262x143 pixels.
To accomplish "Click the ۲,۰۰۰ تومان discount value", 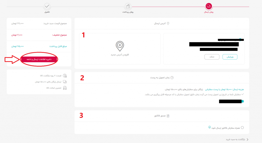I will (x=17, y=35).
